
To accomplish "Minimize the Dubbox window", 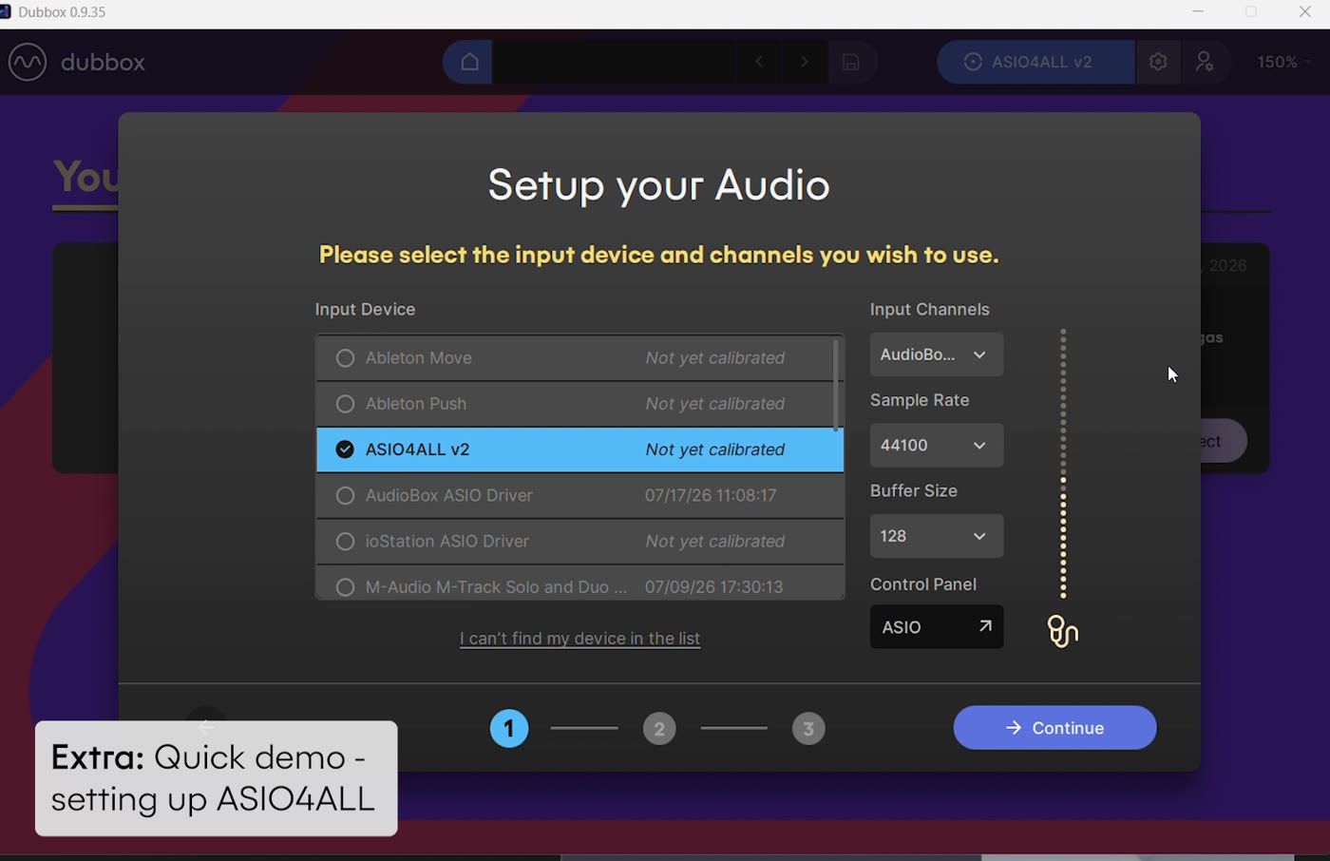I will (1198, 12).
